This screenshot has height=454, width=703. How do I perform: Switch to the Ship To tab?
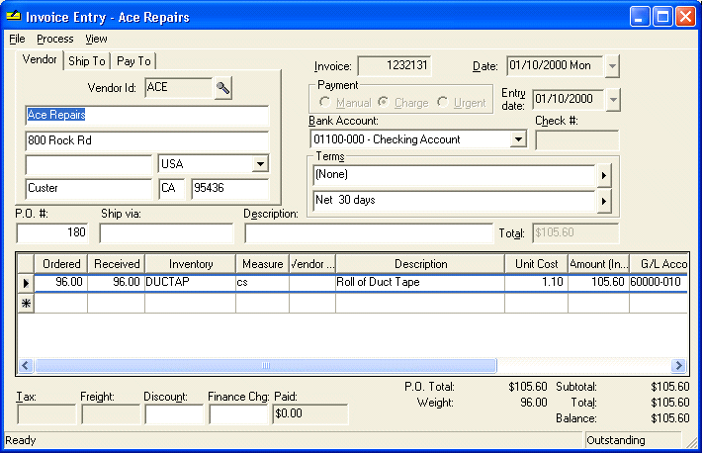point(87,61)
